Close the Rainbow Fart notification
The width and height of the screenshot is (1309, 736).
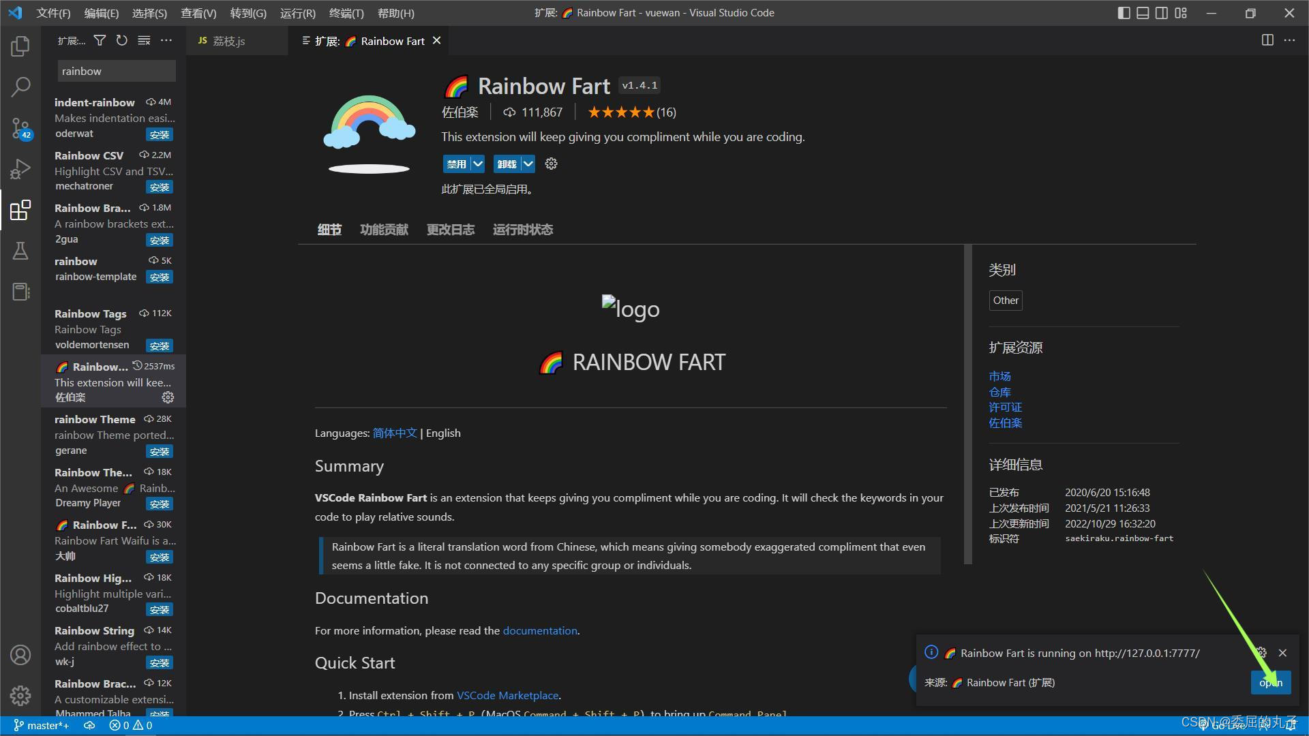[x=1282, y=653]
